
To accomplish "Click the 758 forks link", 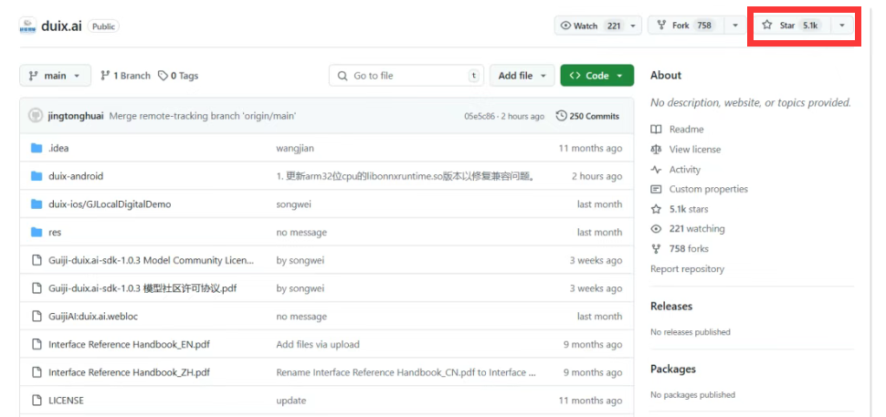I will point(689,249).
